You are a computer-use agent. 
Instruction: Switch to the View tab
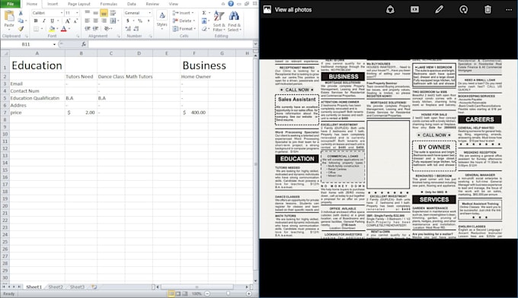[x=174, y=4]
